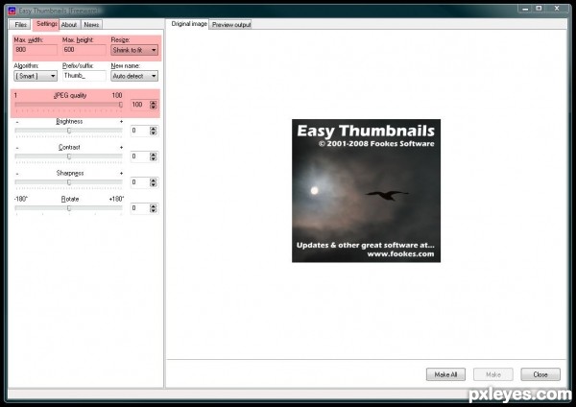
Task: Open the News tab
Action: (91, 25)
